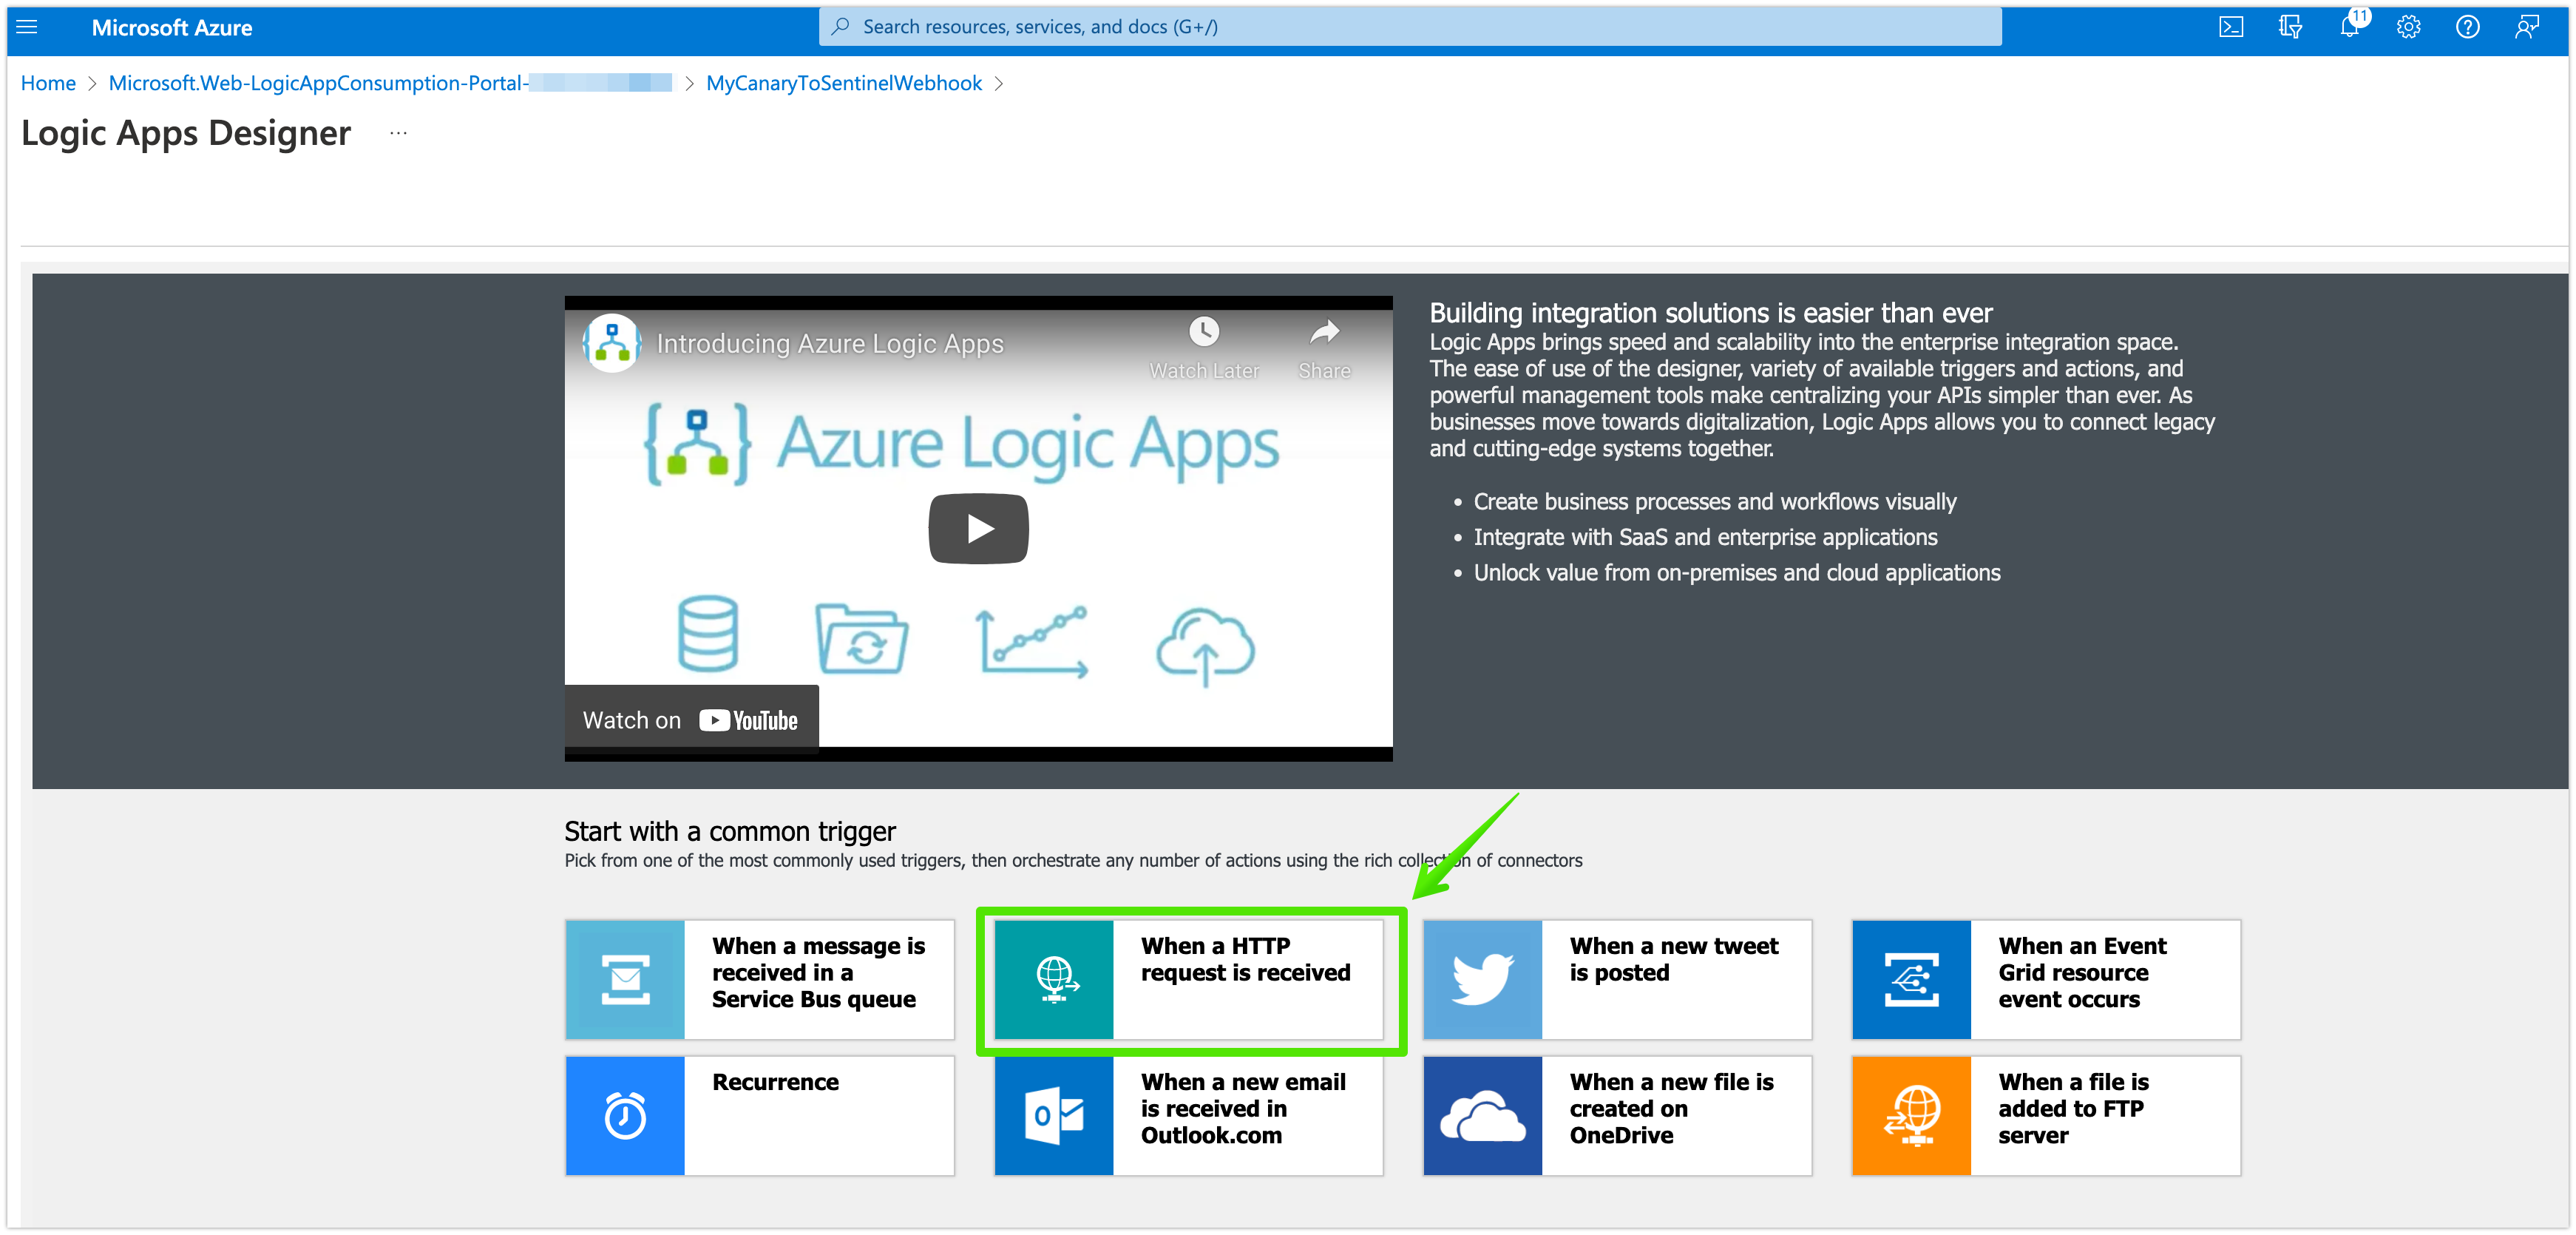The height and width of the screenshot is (1235, 2576).
Task: Click the OneDrive cloud trigger icon
Action: click(1482, 1115)
